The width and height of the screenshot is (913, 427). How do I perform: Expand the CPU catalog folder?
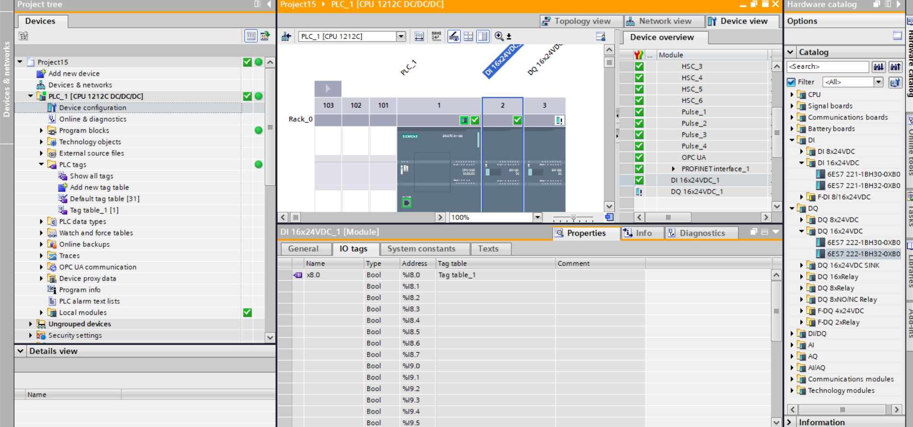pos(792,94)
